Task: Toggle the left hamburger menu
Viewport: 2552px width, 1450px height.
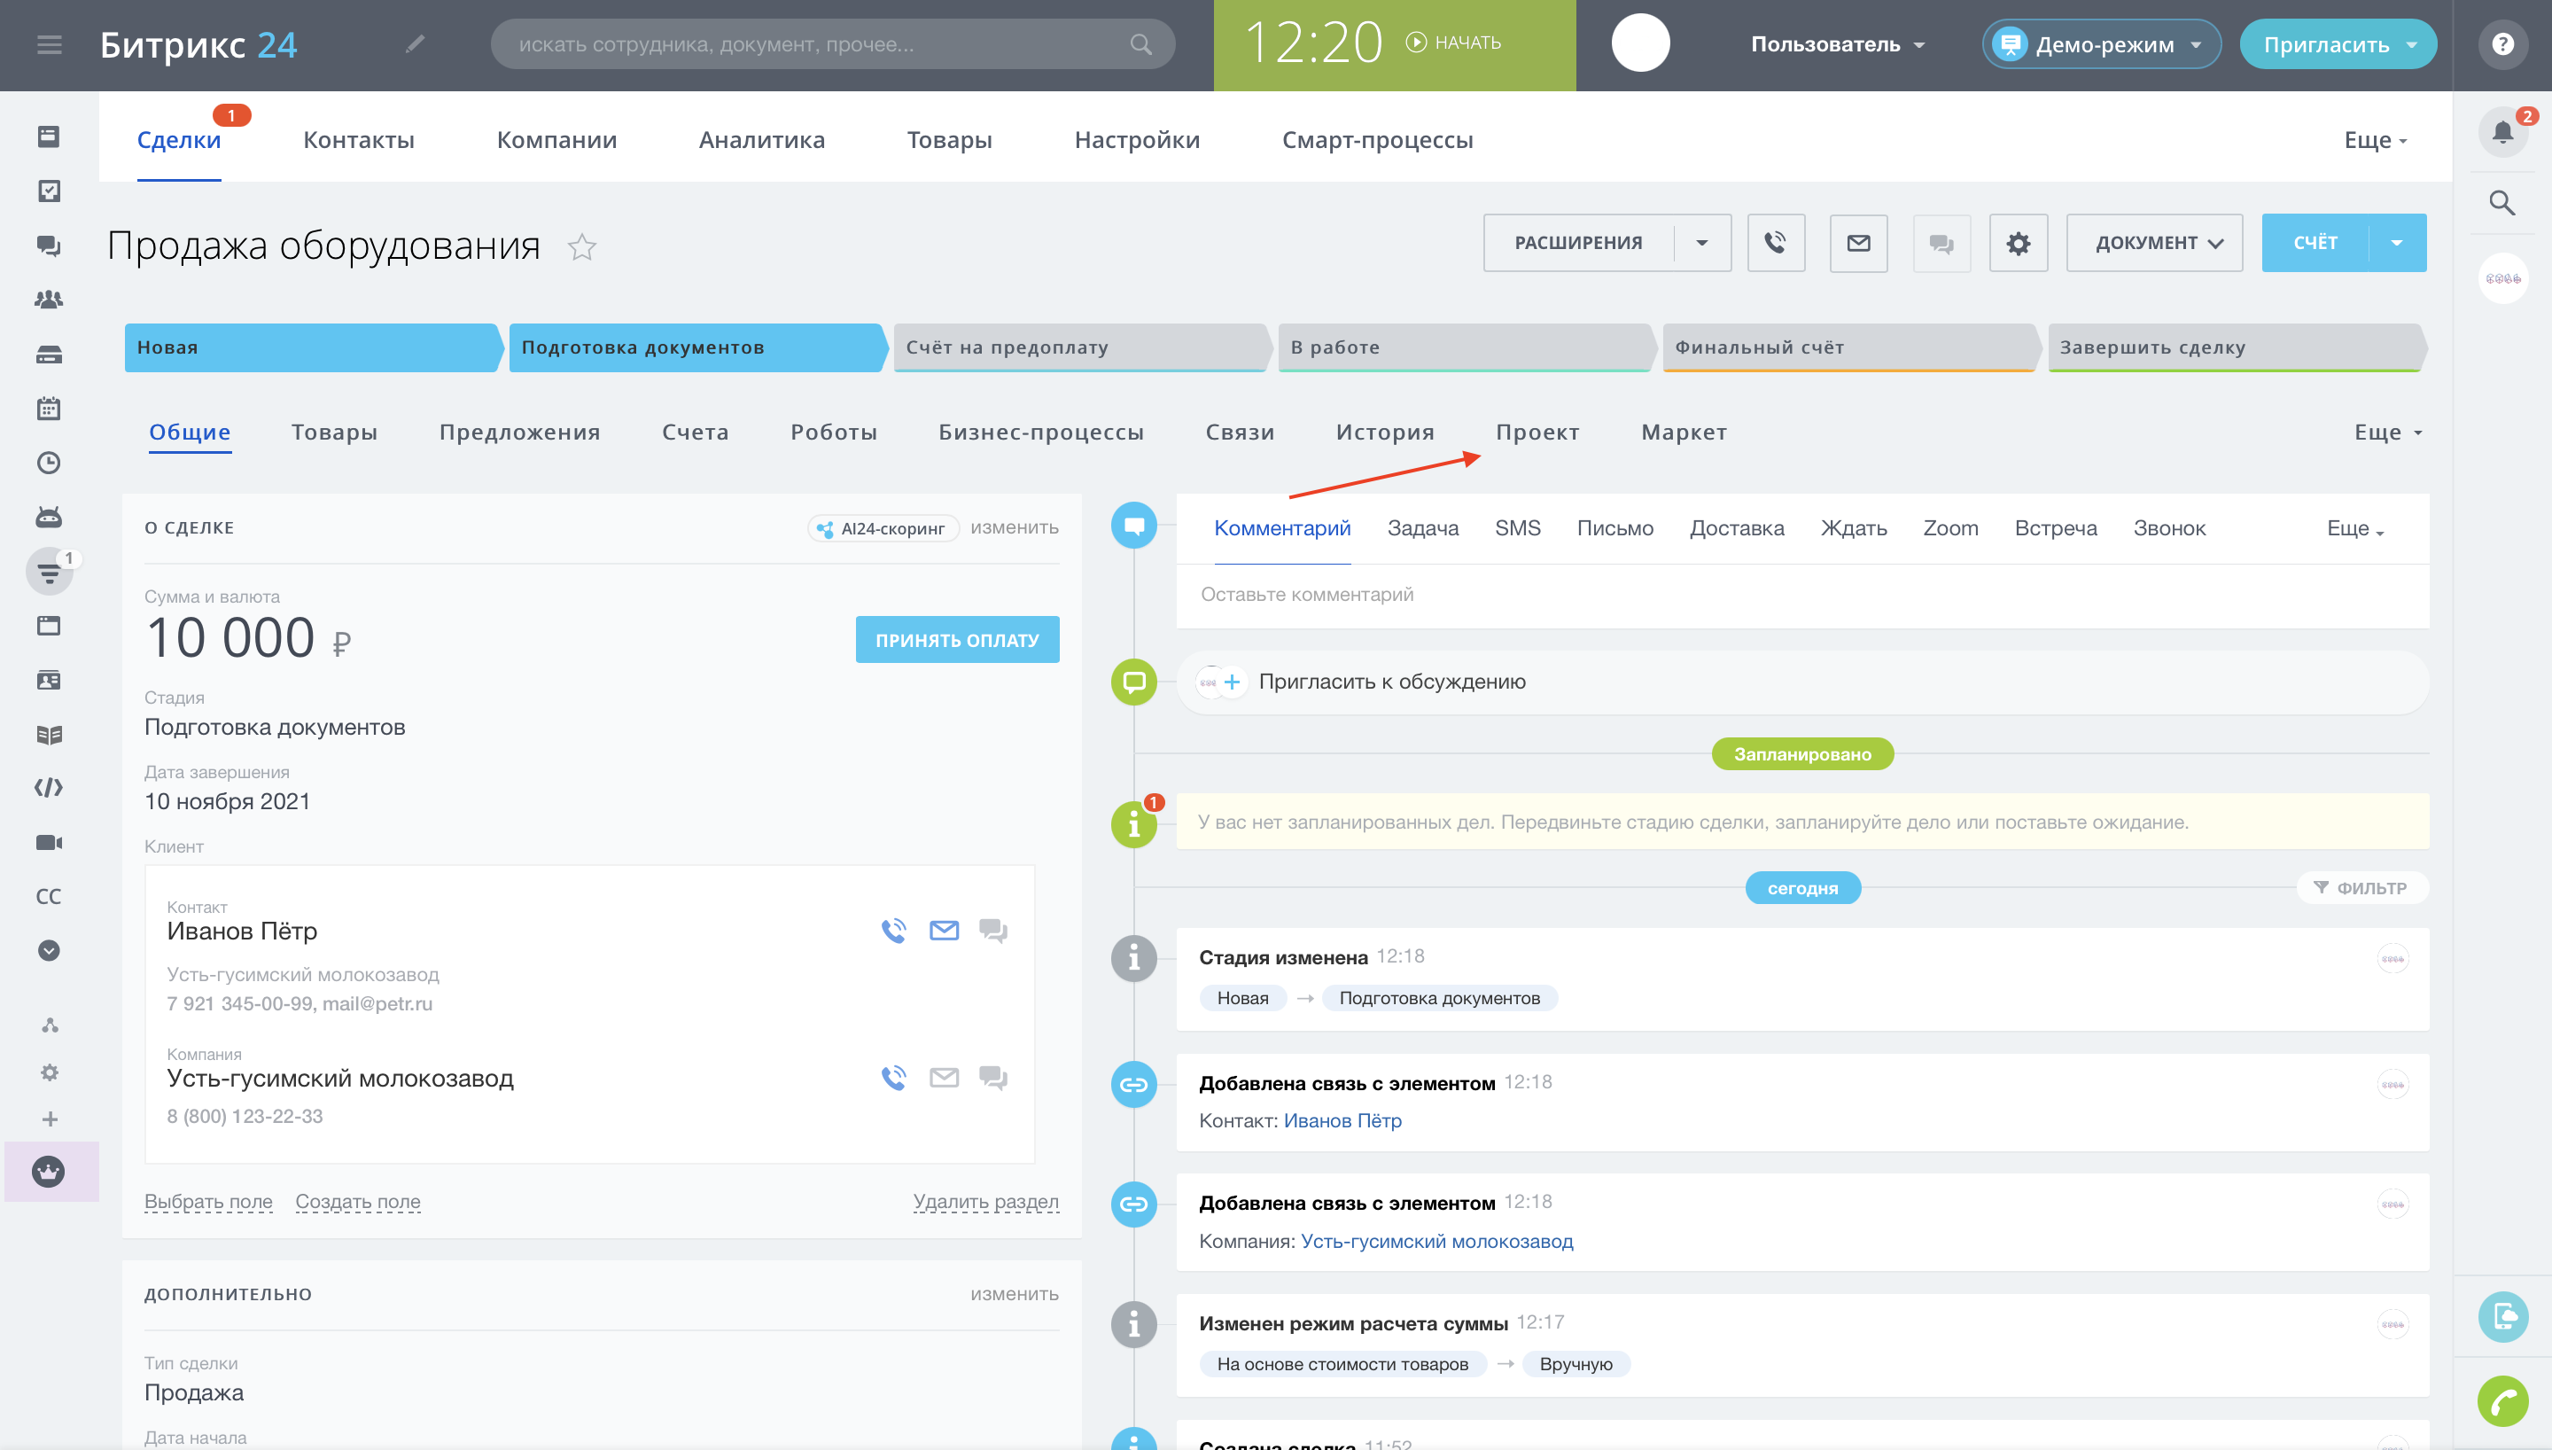Action: [x=49, y=43]
